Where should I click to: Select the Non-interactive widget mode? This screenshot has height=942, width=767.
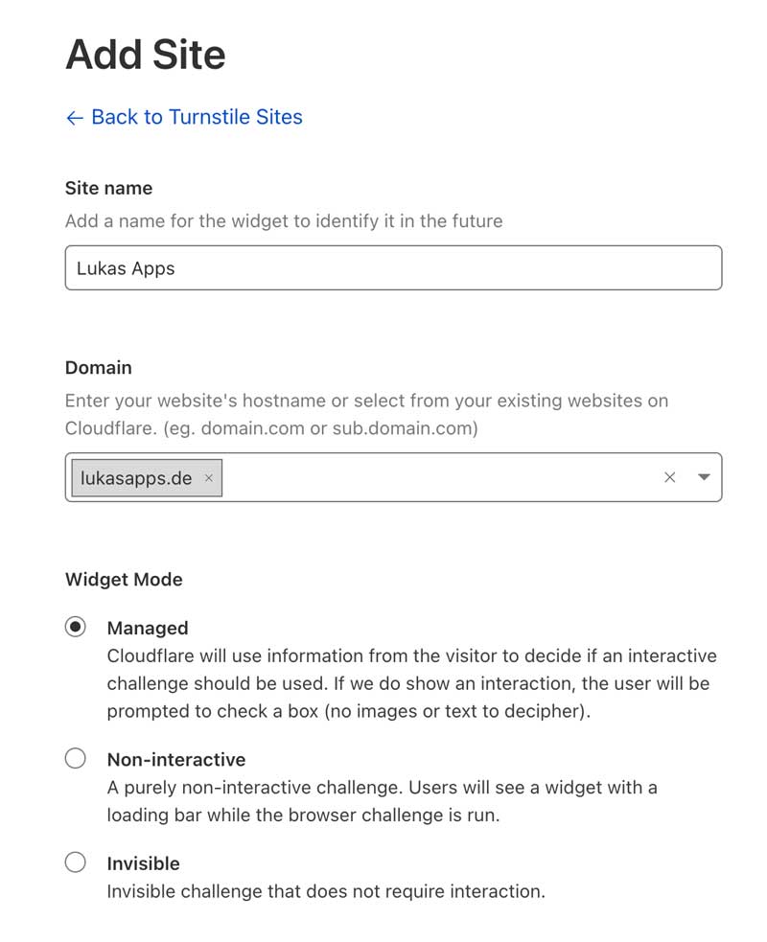pos(75,758)
